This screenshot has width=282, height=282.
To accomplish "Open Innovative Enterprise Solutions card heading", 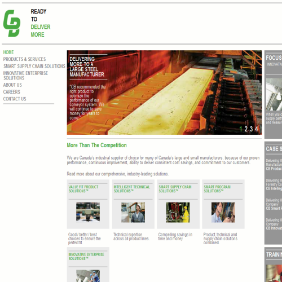I will (x=86, y=257).
